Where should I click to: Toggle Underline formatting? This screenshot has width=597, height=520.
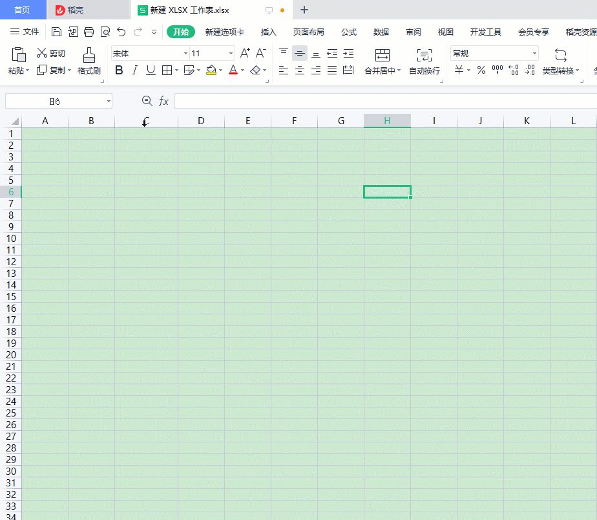point(151,70)
